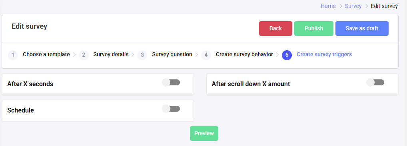This screenshot has height=146, width=407.
Task: Select the step 3 number badge
Action: (142, 55)
